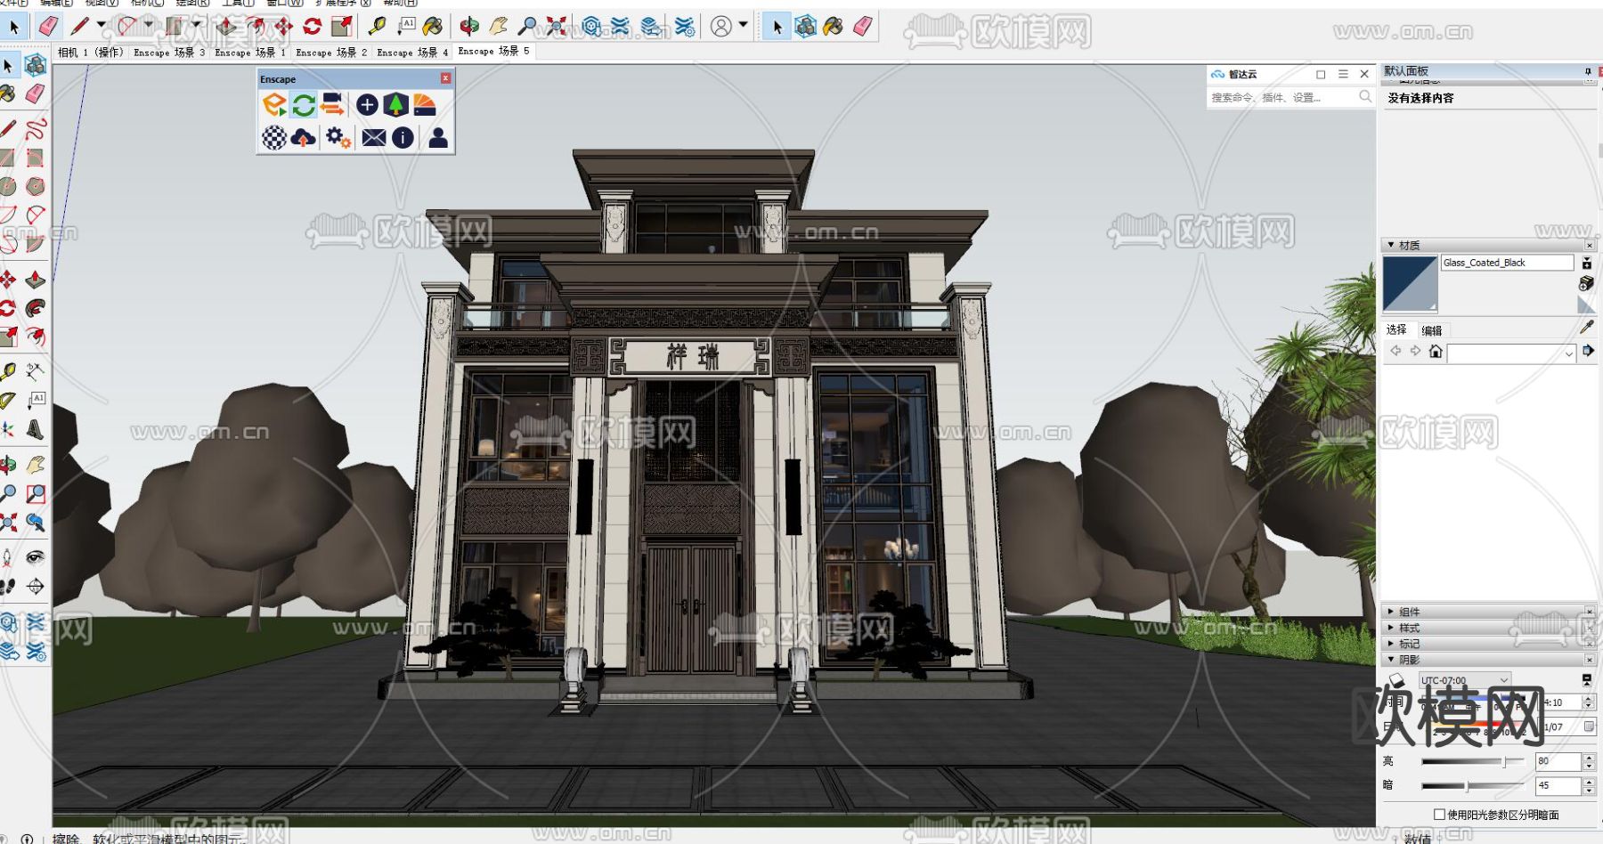Select the Enscape 场景 5 tab
1603x844 pixels.
coord(493,51)
